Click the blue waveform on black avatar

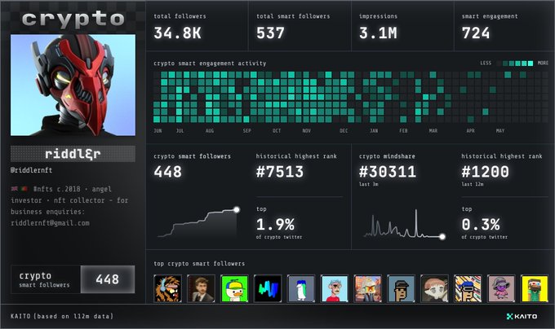pos(268,289)
